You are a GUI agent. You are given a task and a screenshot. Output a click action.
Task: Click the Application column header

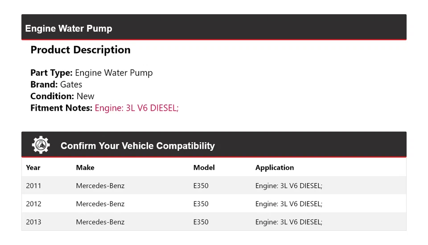pos(275,168)
